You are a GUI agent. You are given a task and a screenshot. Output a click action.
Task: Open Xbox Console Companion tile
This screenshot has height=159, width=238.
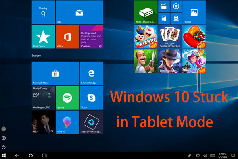[146, 12]
